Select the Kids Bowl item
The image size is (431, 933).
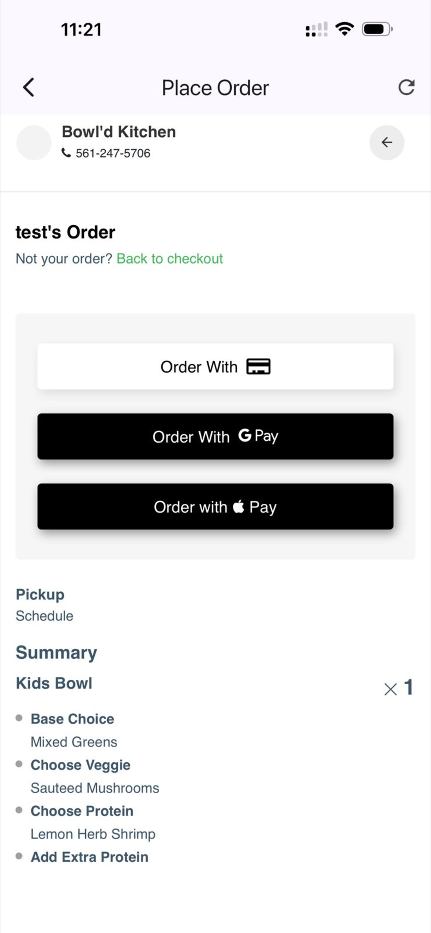[x=54, y=683]
